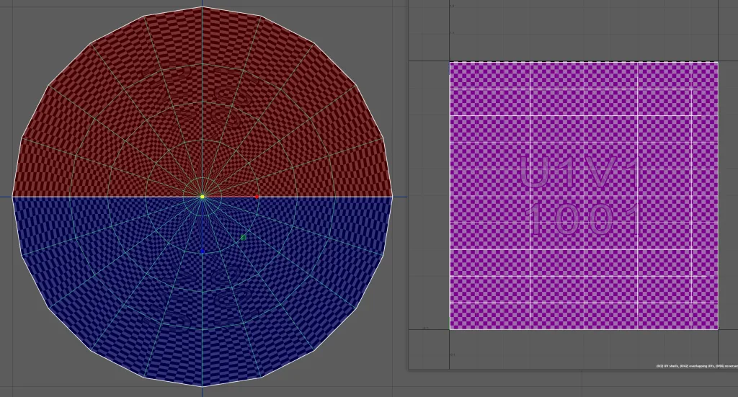Grab the red axis handle
Screen dimensions: 738x397
(x=257, y=197)
